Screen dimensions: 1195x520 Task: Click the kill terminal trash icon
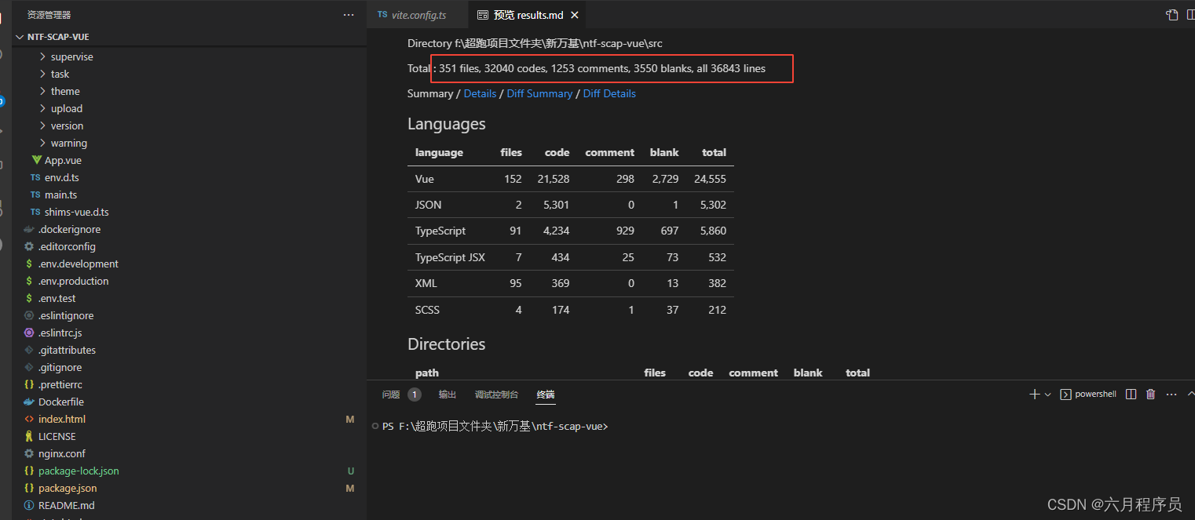(x=1150, y=394)
